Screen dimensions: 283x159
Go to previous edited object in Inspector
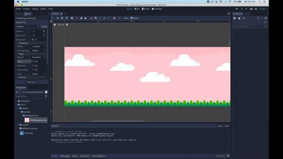click(258, 18)
